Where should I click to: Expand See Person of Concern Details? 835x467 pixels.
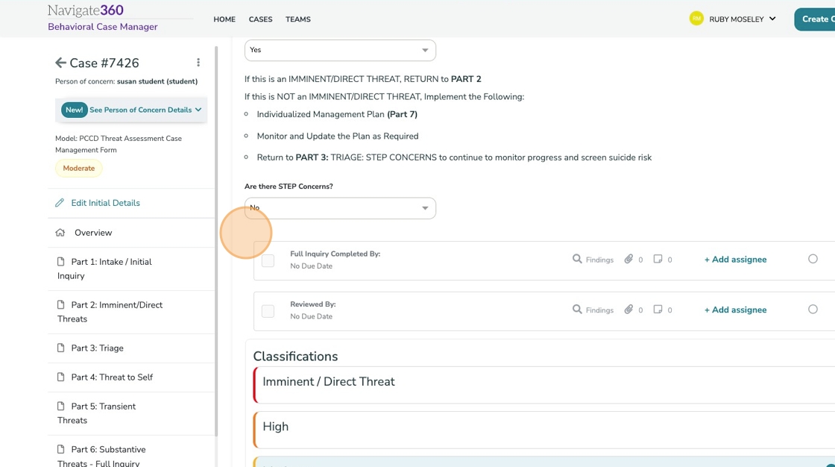pyautogui.click(x=131, y=110)
